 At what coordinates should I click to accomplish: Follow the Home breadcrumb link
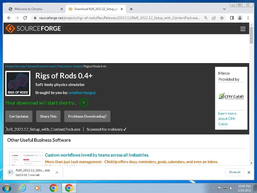click(9, 66)
